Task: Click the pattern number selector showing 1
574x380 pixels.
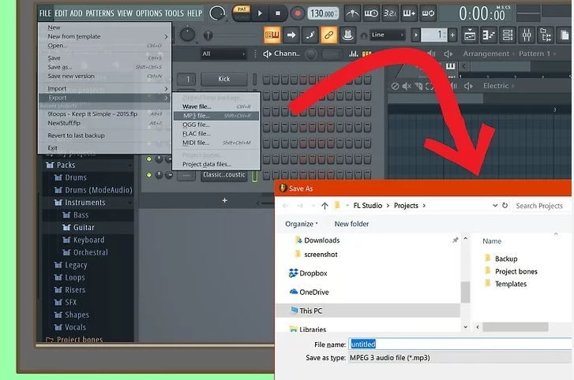Action: point(433,35)
